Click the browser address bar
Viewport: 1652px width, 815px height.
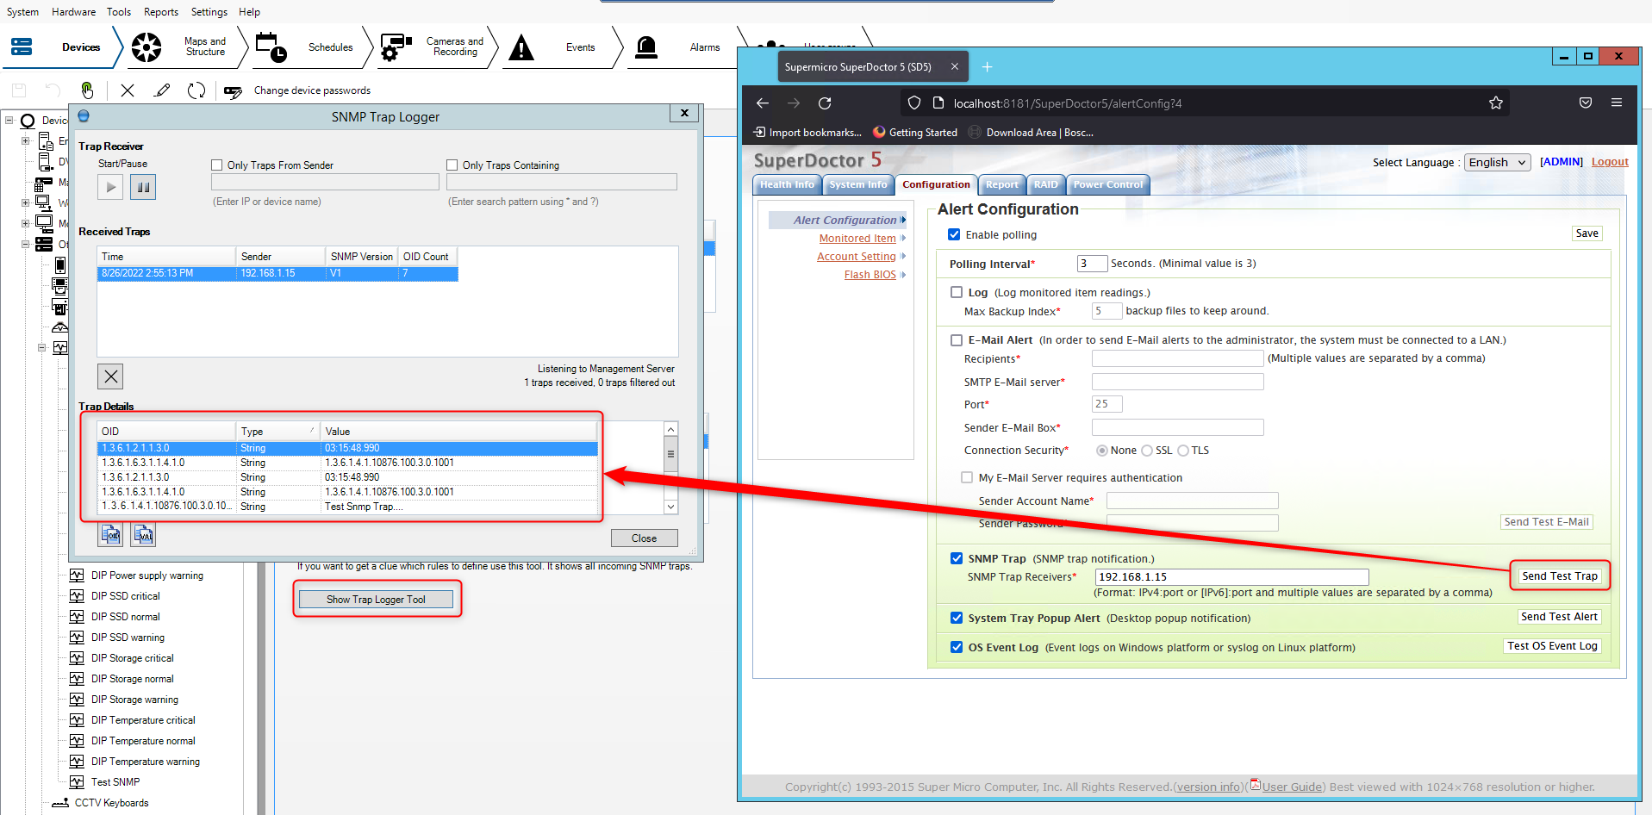point(1206,103)
